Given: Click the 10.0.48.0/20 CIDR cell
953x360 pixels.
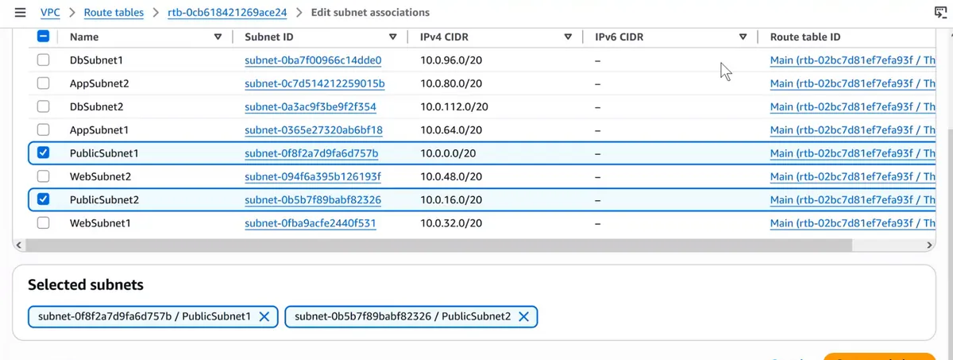Looking at the screenshot, I should (449, 176).
